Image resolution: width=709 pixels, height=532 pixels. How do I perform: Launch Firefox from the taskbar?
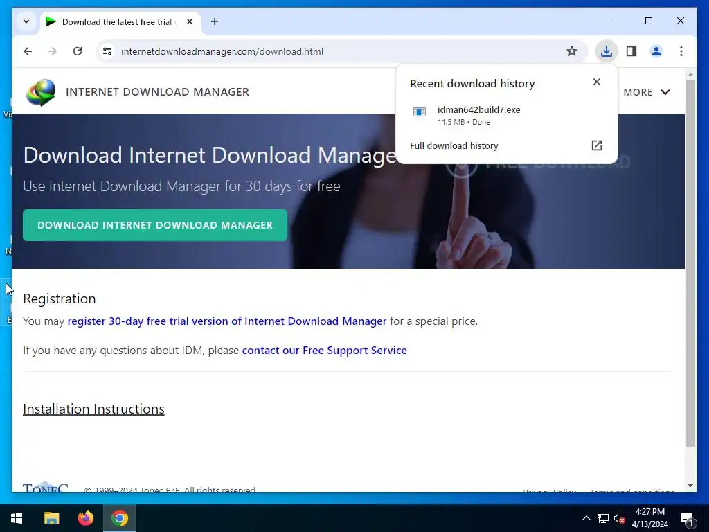[x=85, y=518]
